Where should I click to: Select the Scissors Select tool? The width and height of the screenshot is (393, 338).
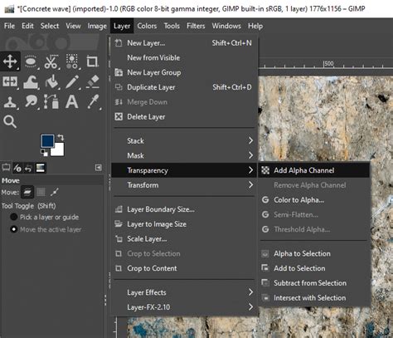point(51,61)
